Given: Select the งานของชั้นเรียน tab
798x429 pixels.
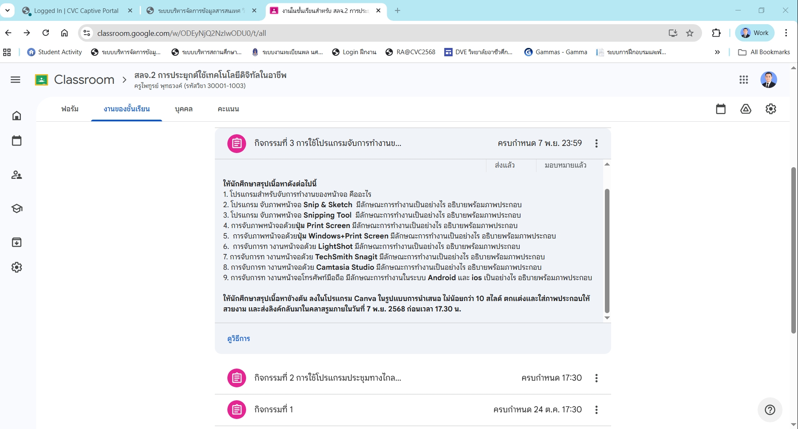Looking at the screenshot, I should (x=127, y=109).
